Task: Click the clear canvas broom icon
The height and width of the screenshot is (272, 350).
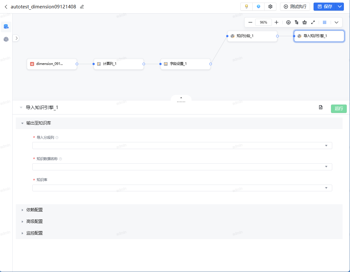Action: coord(305,22)
